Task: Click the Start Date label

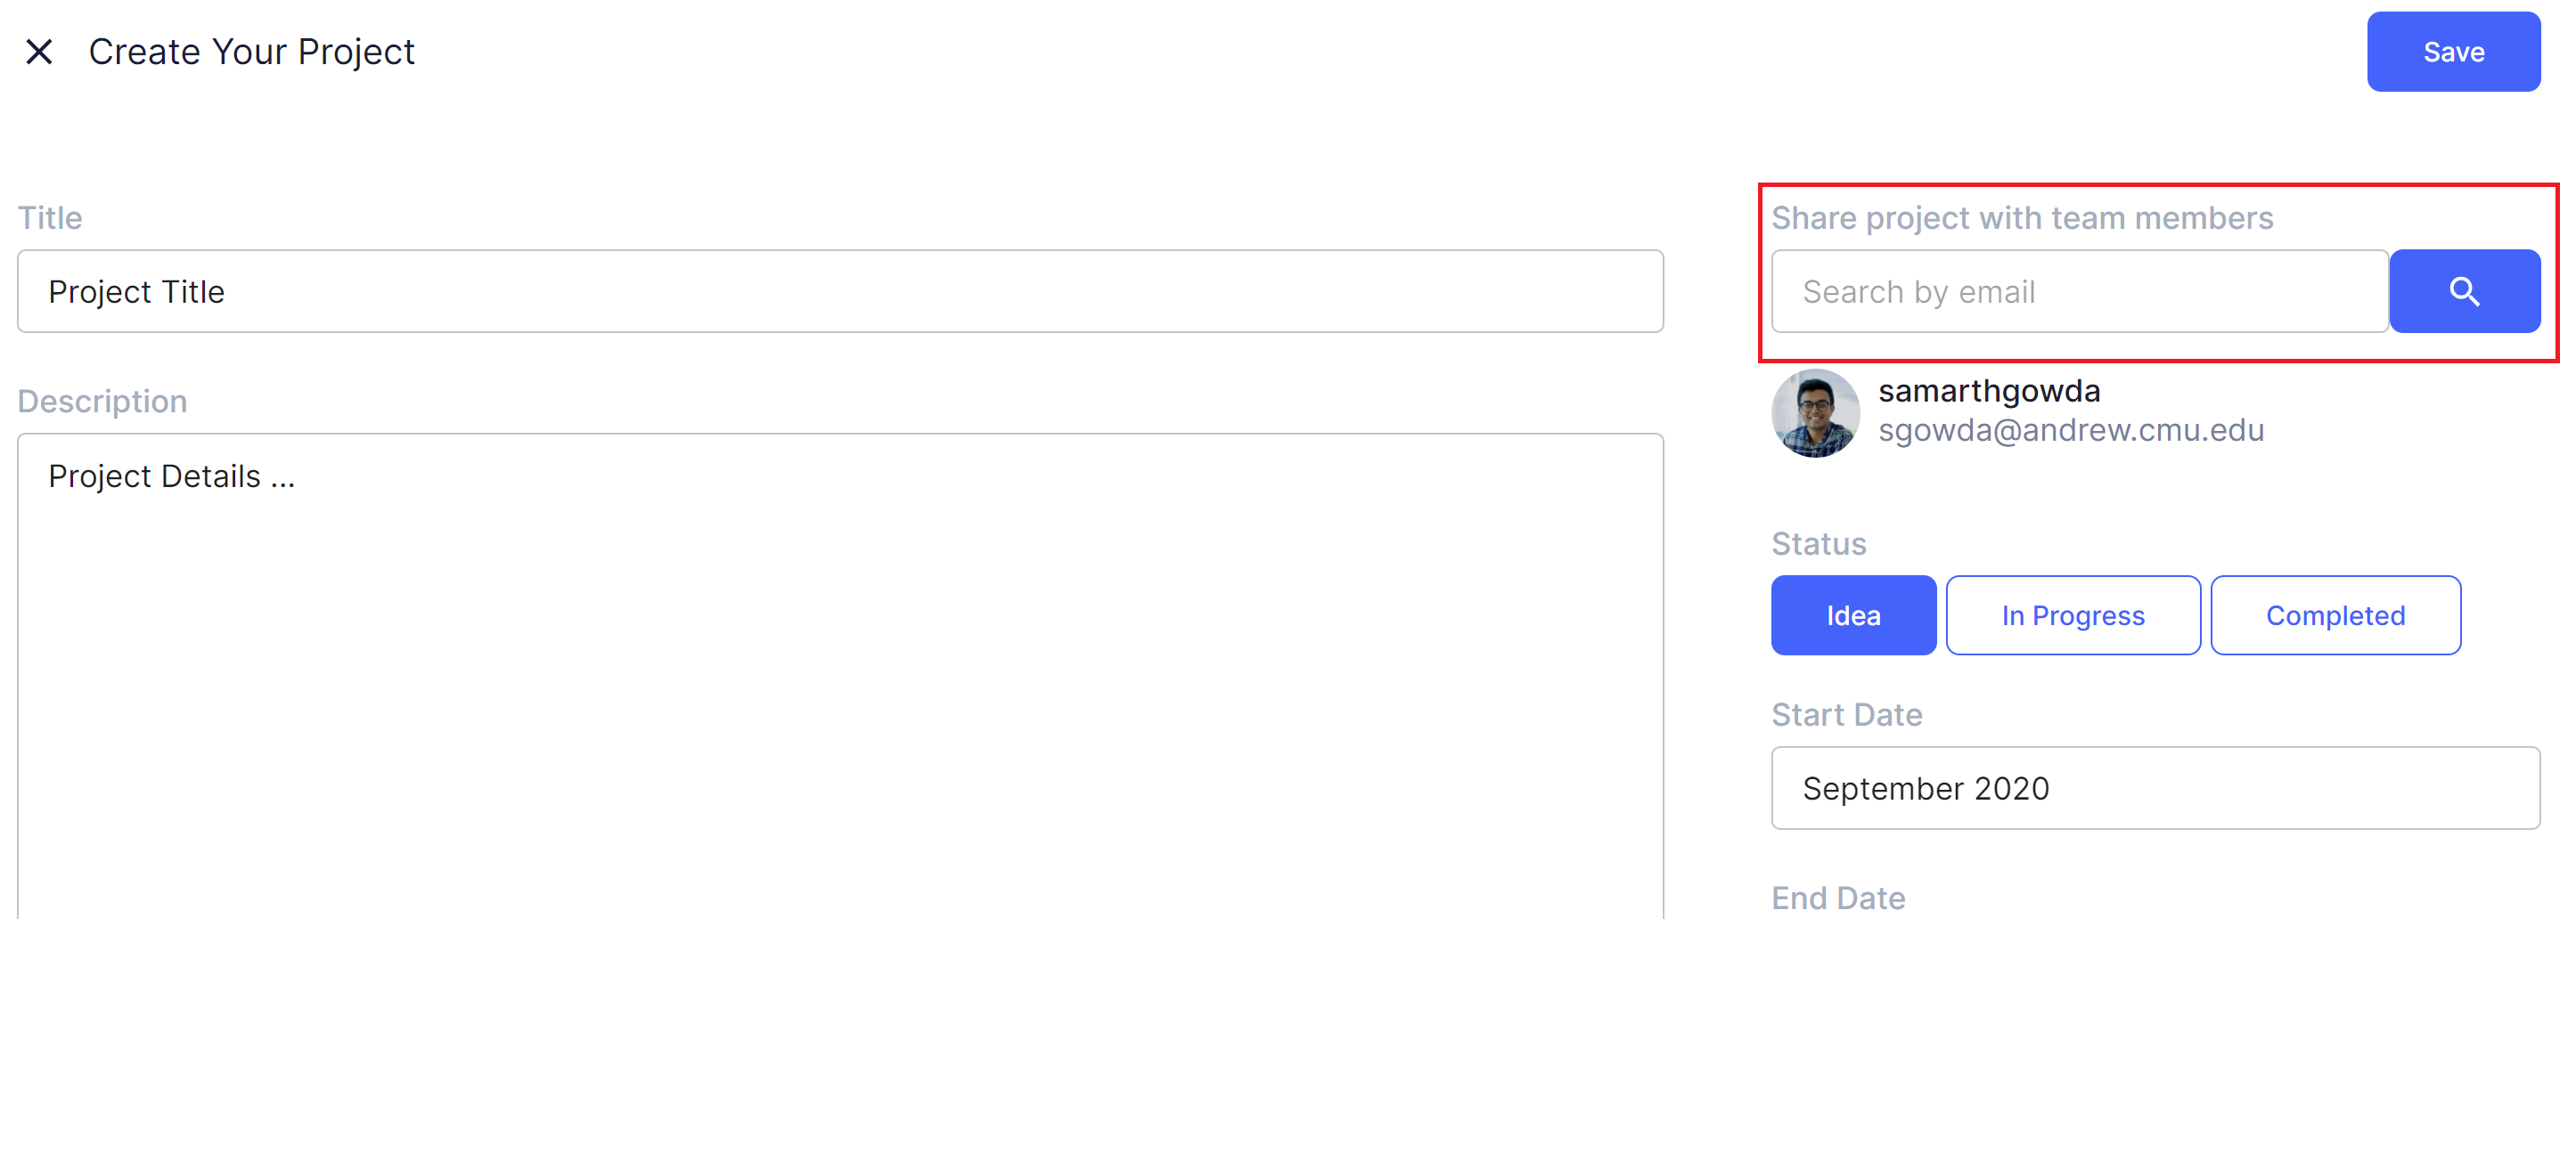Action: point(1846,714)
